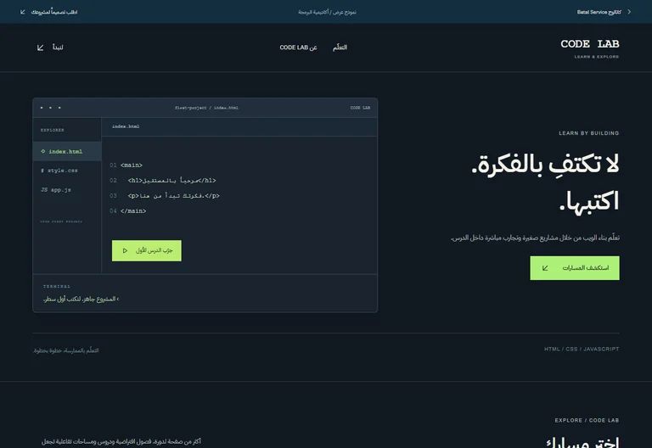The height and width of the screenshot is (448, 652).
Task: Click the التعلّم بالممارسة footer text
Action: tap(65, 350)
